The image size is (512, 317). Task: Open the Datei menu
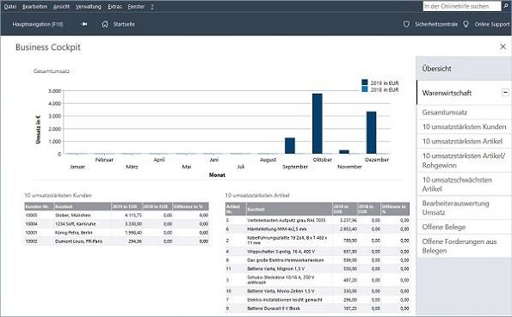pos(10,7)
